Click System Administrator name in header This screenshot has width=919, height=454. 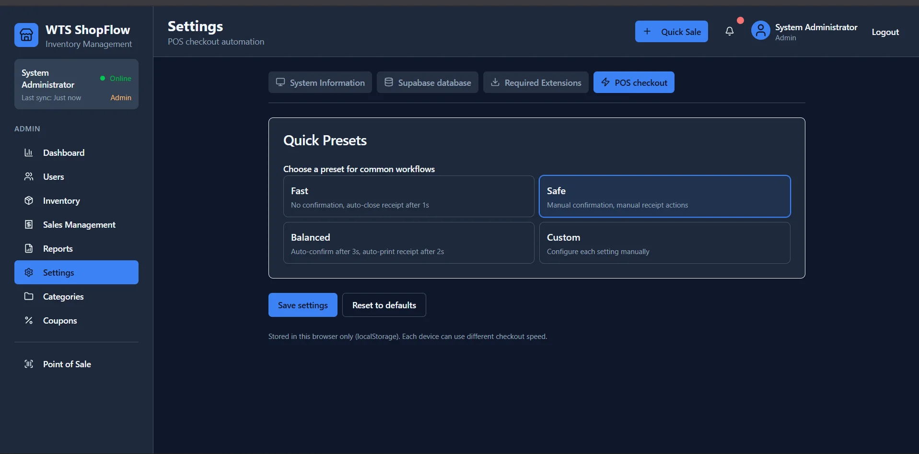click(816, 27)
